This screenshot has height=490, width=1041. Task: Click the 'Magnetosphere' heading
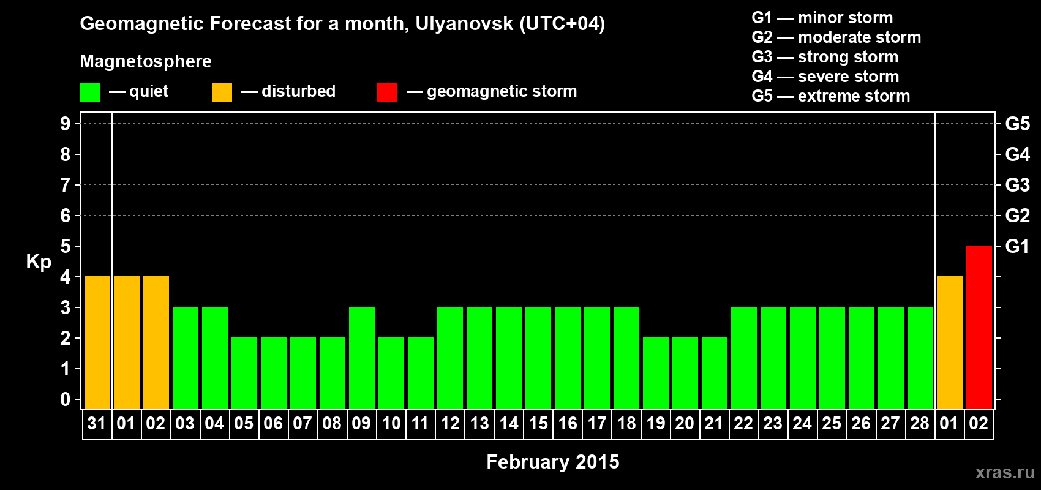click(146, 61)
